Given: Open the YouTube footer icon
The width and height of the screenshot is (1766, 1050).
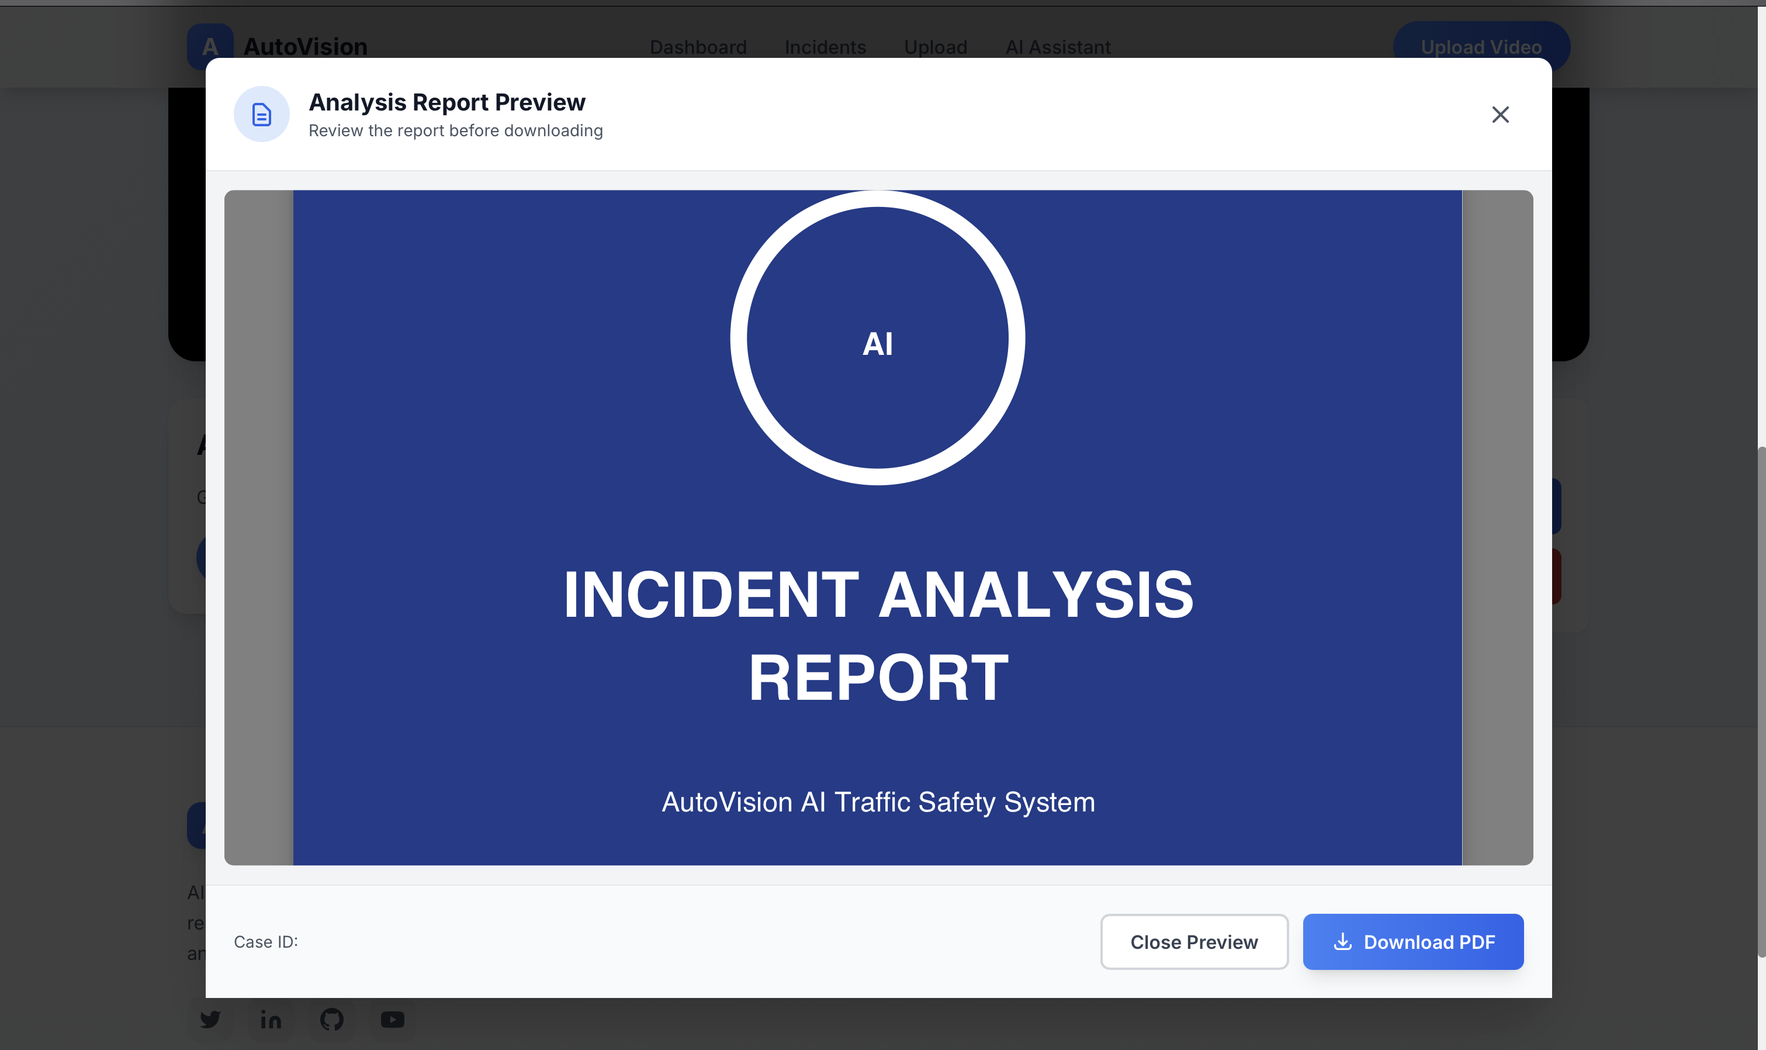Looking at the screenshot, I should tap(393, 1019).
